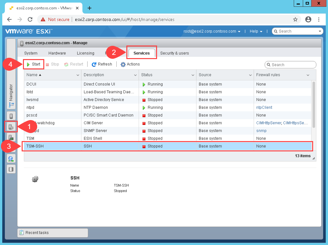
Task: Click the Recent tasks clipboard icon
Action: 21,233
